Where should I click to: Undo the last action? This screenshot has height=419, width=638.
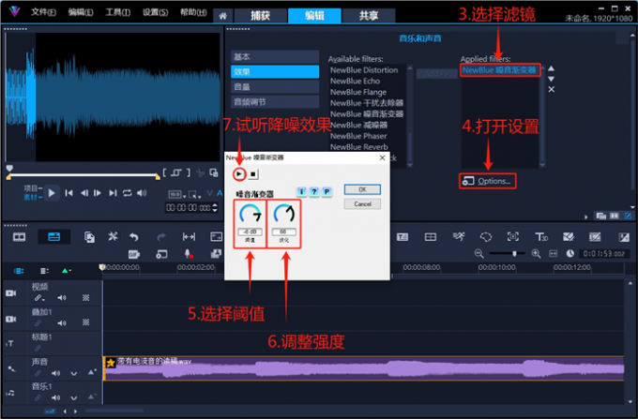134,237
